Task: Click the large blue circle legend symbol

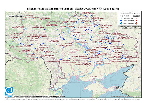Action: click(x=121, y=20)
